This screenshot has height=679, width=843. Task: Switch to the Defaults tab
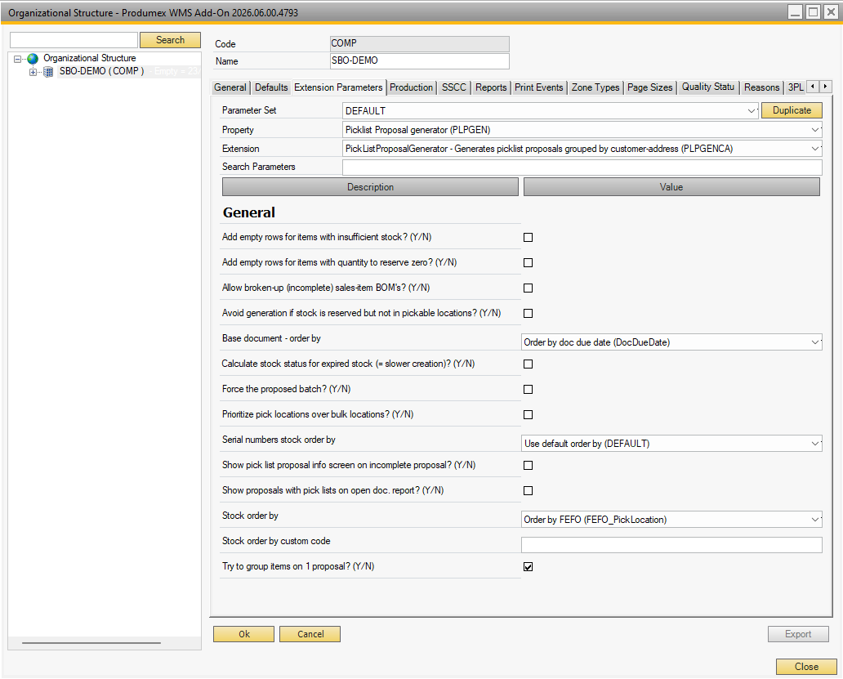[271, 87]
